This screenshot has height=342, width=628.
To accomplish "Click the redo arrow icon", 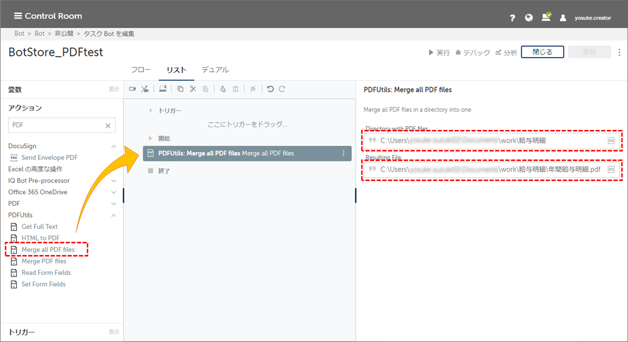I will pyautogui.click(x=282, y=89).
